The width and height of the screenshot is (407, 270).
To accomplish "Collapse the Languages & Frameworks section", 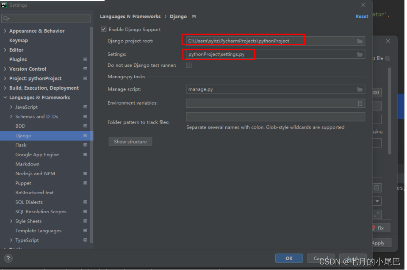I will click(x=5, y=97).
